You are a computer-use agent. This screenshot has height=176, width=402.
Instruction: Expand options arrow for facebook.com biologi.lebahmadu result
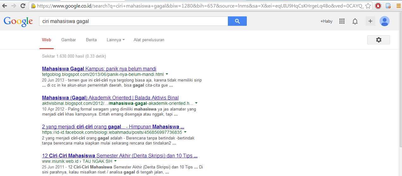[x=185, y=132]
